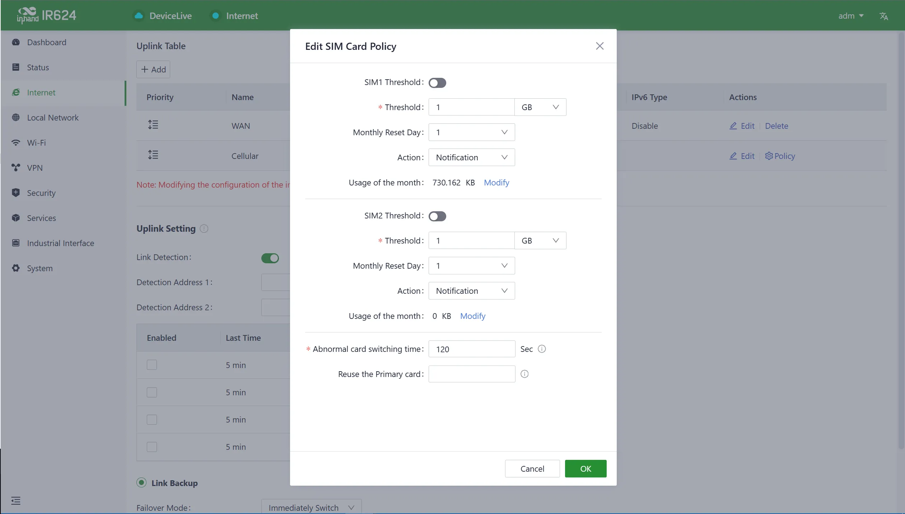Open Industrial Interface menu item
Screen dimensions: 905x514
point(64,243)
